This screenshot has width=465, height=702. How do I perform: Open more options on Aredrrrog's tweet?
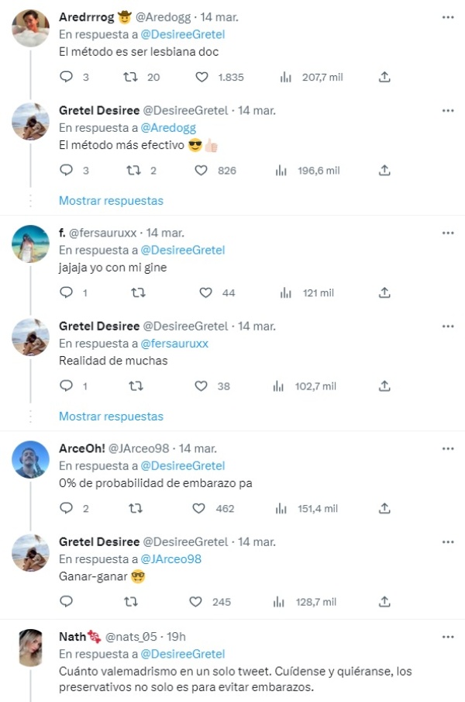point(447,17)
